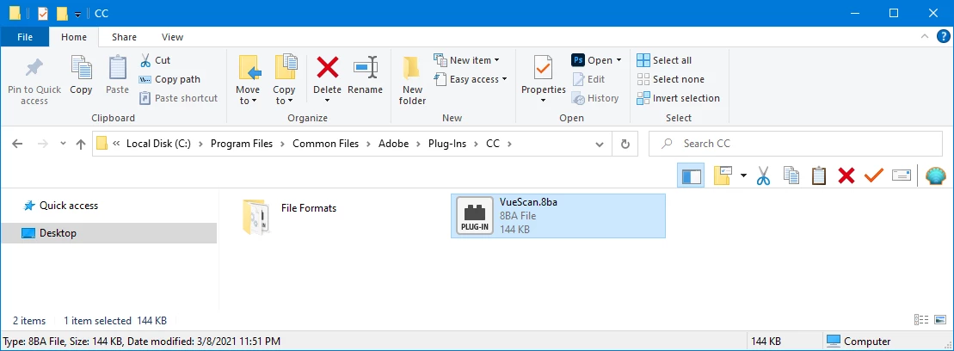Image resolution: width=954 pixels, height=351 pixels.
Task: Switch to the Share tab
Action: pos(124,37)
